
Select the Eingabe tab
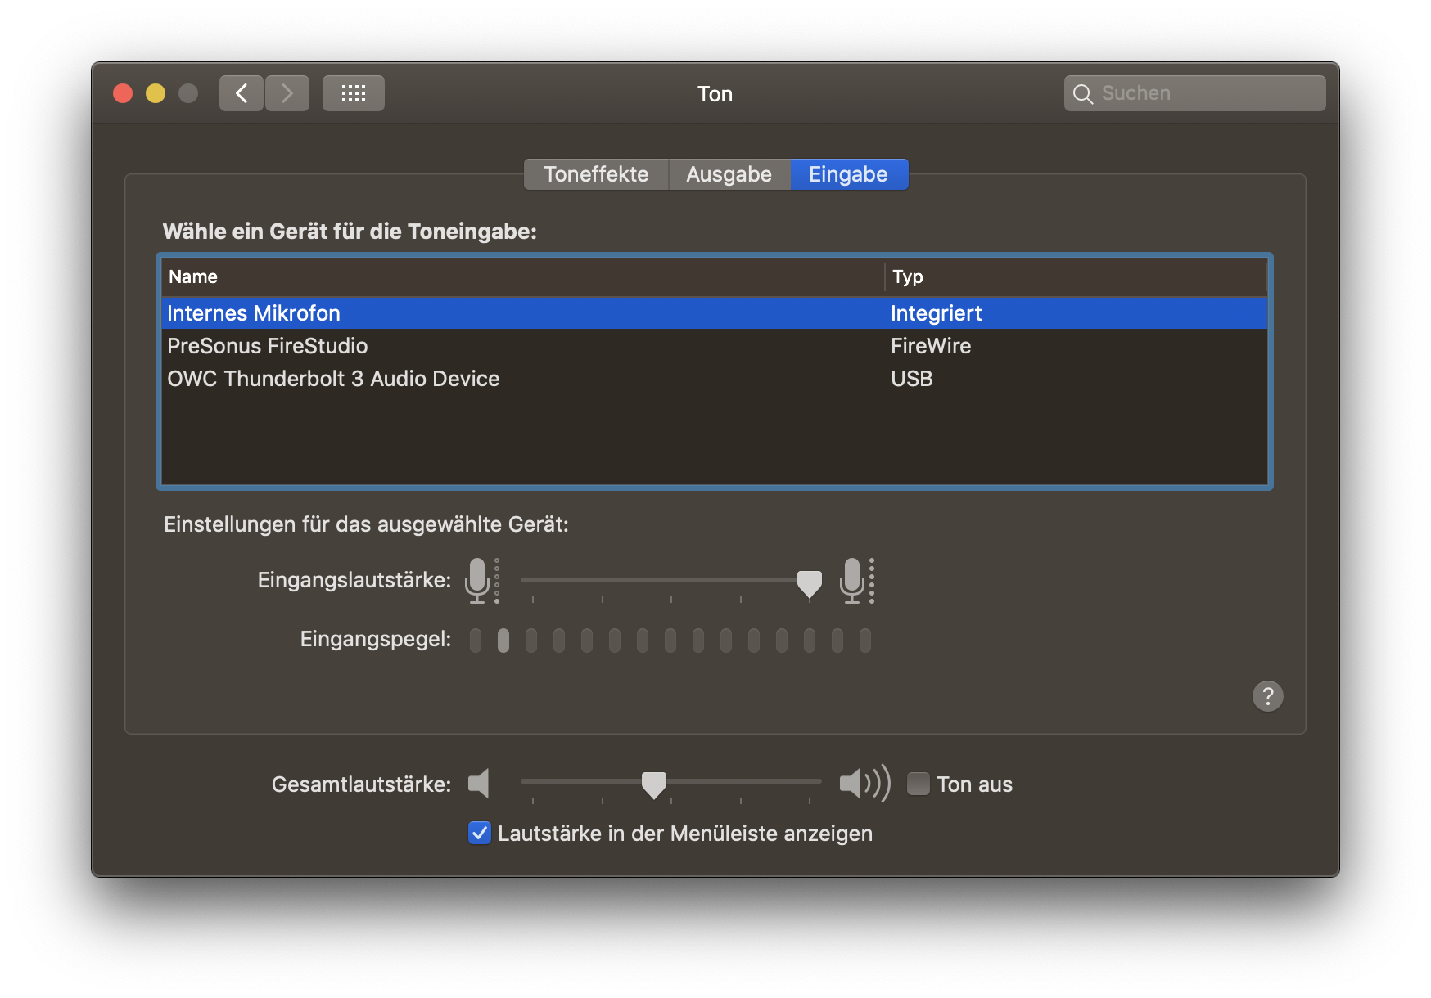848,174
